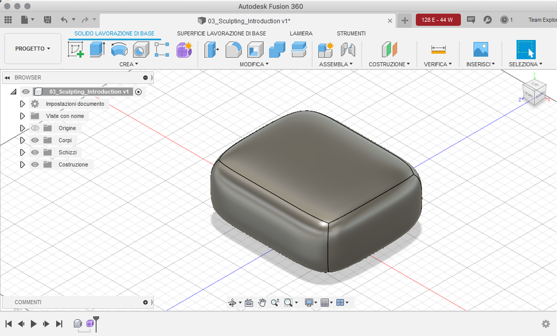This screenshot has height=336, width=557.
Task: Select the rectangular pattern tool
Action: coord(162,50)
